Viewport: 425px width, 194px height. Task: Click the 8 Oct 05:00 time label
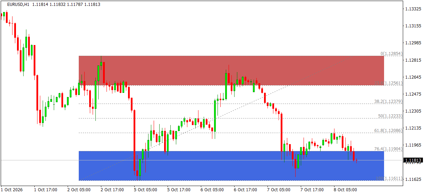click(x=346, y=190)
